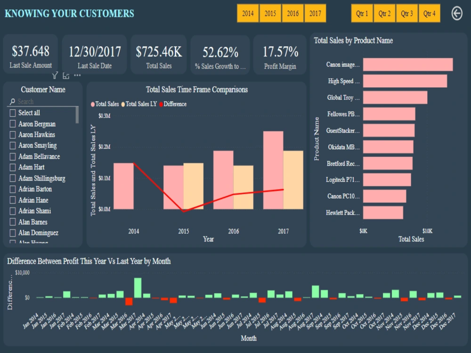Select the 2014 year button
Screen dimensions: 471x353
pos(248,13)
